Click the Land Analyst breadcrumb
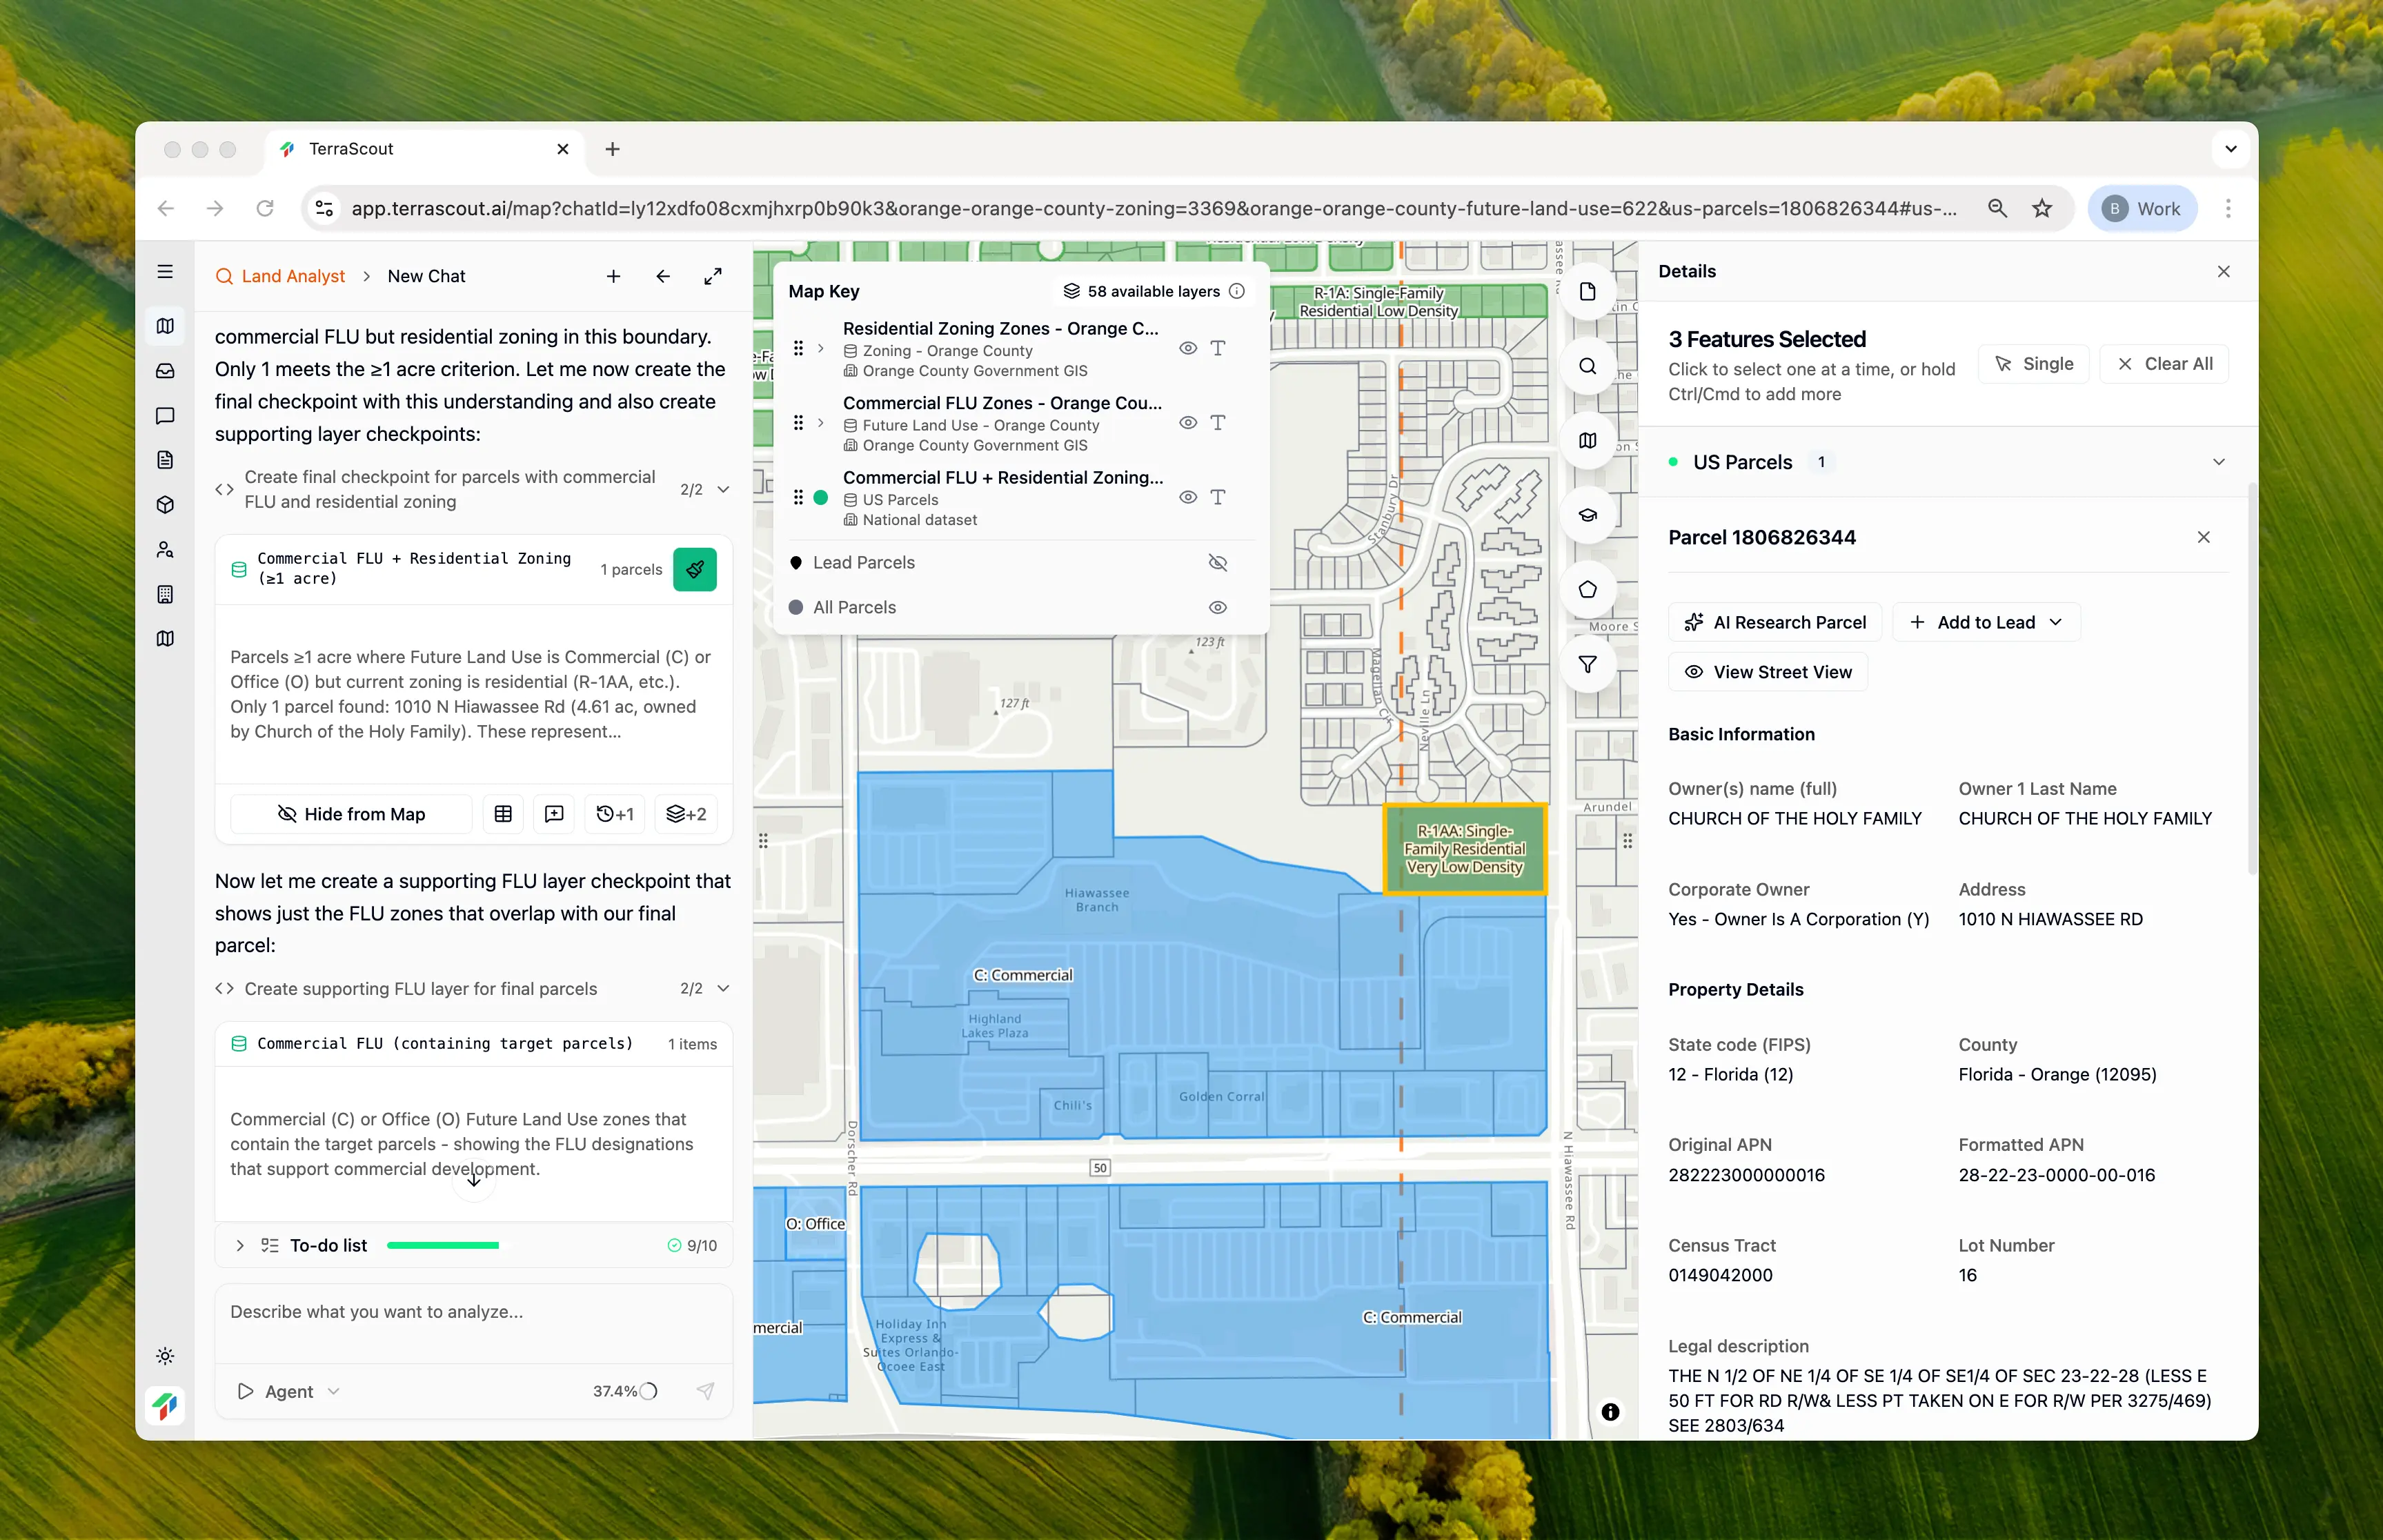The image size is (2383, 1540). [x=292, y=276]
